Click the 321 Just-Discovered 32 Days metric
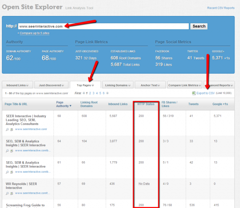Image resolution: width=240 pixels, height=208 pixels. pos(86,58)
